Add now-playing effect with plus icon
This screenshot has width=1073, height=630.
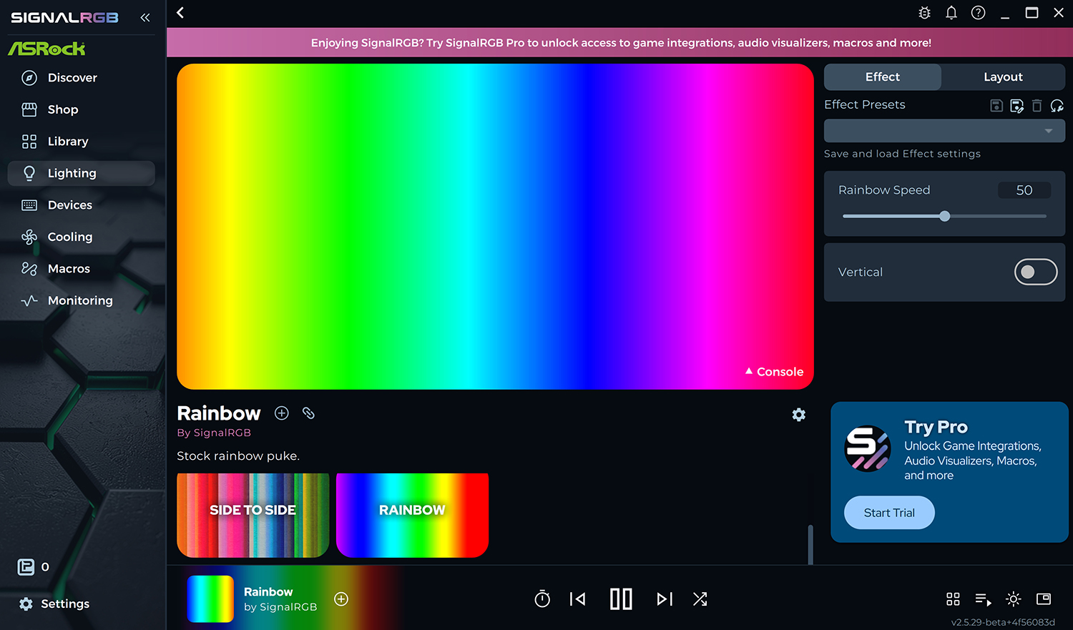(x=341, y=599)
